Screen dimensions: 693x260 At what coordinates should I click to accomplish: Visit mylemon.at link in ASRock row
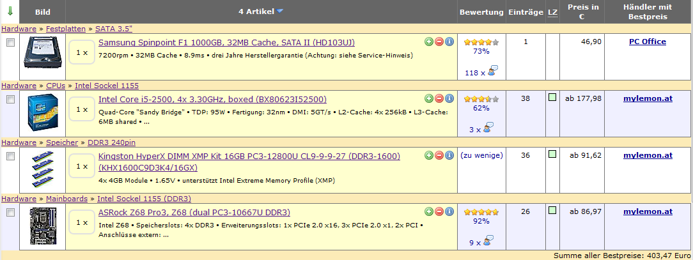click(648, 212)
